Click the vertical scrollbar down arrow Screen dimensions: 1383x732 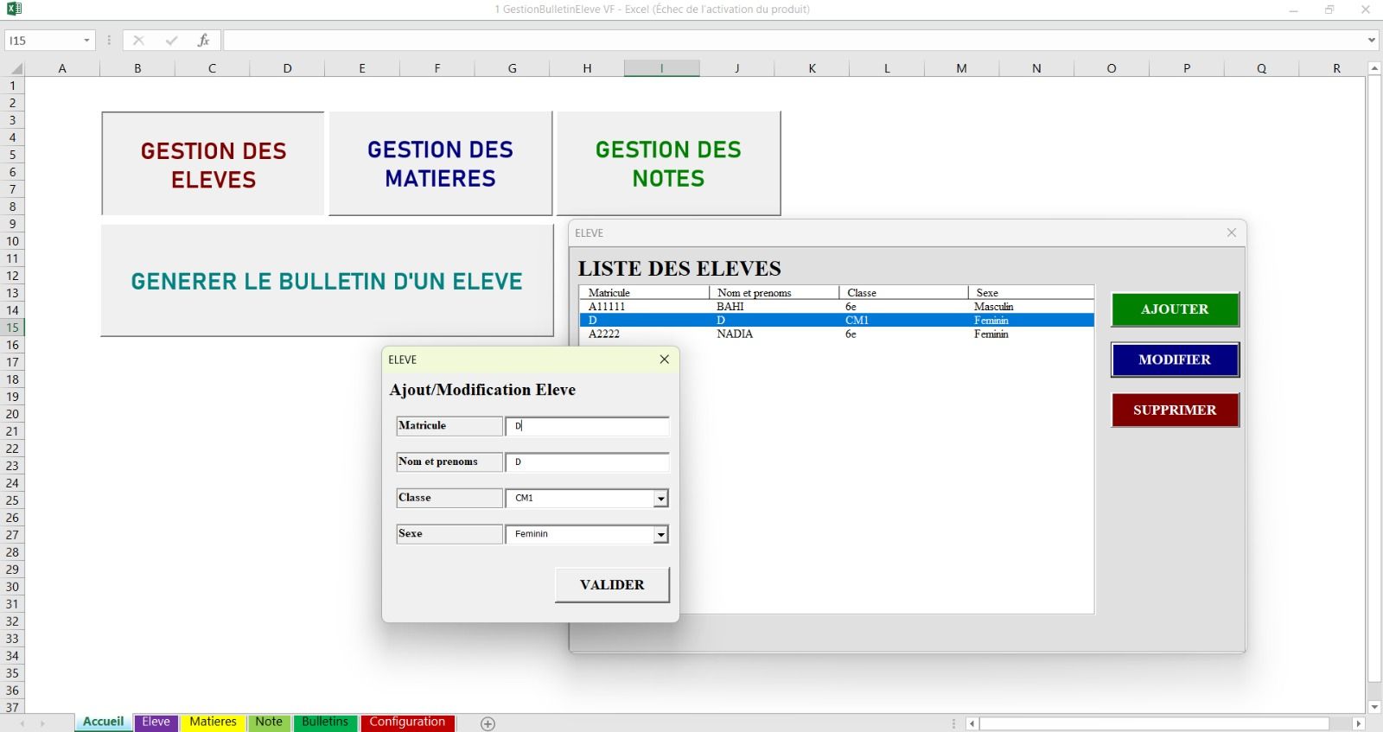point(1374,707)
